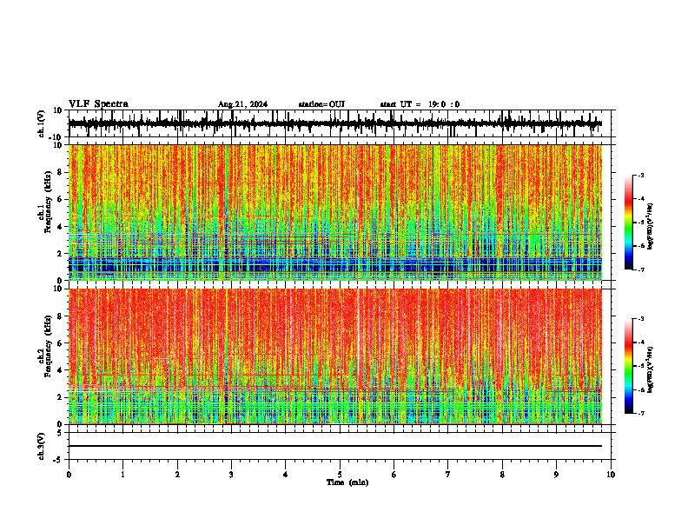This screenshot has width=688, height=532.
Task: Click the "5" tick on ch.3(V) axis
Action: 60,433
